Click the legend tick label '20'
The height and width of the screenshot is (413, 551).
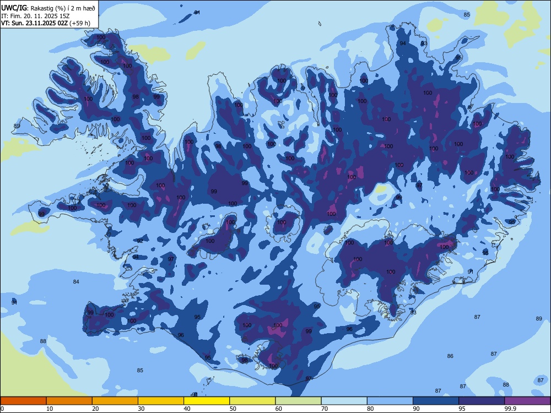[x=95, y=409]
